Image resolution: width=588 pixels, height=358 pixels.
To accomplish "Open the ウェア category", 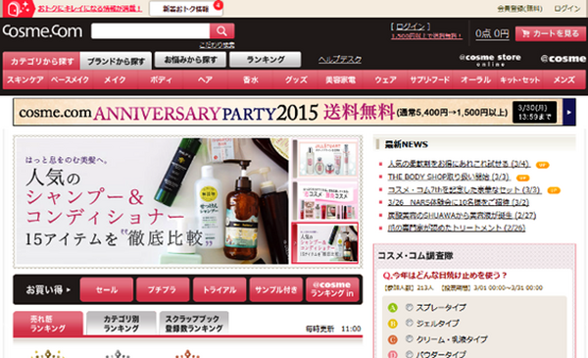I will click(385, 79).
